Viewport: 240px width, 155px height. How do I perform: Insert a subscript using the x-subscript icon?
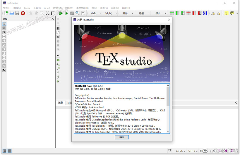click(58, 64)
